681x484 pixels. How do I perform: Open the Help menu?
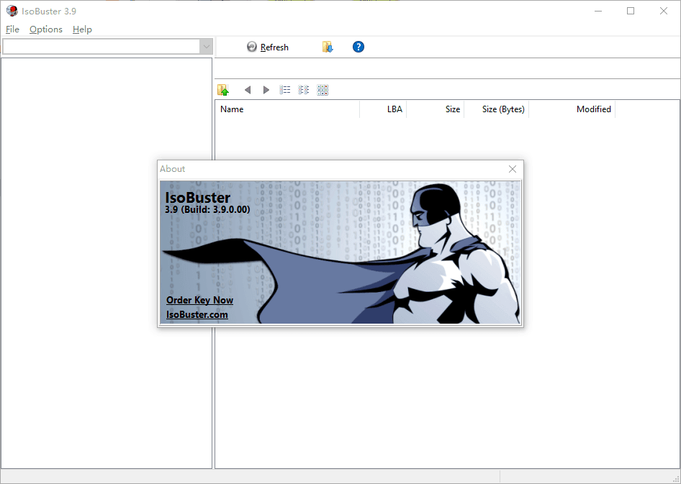[82, 29]
